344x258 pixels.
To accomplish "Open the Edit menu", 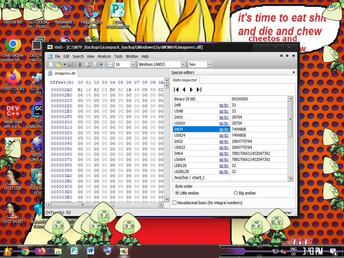I will pos(66,56).
